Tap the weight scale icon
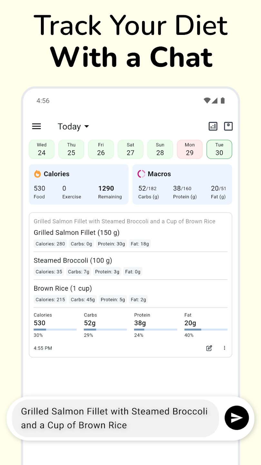Image resolution: width=261 pixels, height=465 pixels. pos(228,126)
